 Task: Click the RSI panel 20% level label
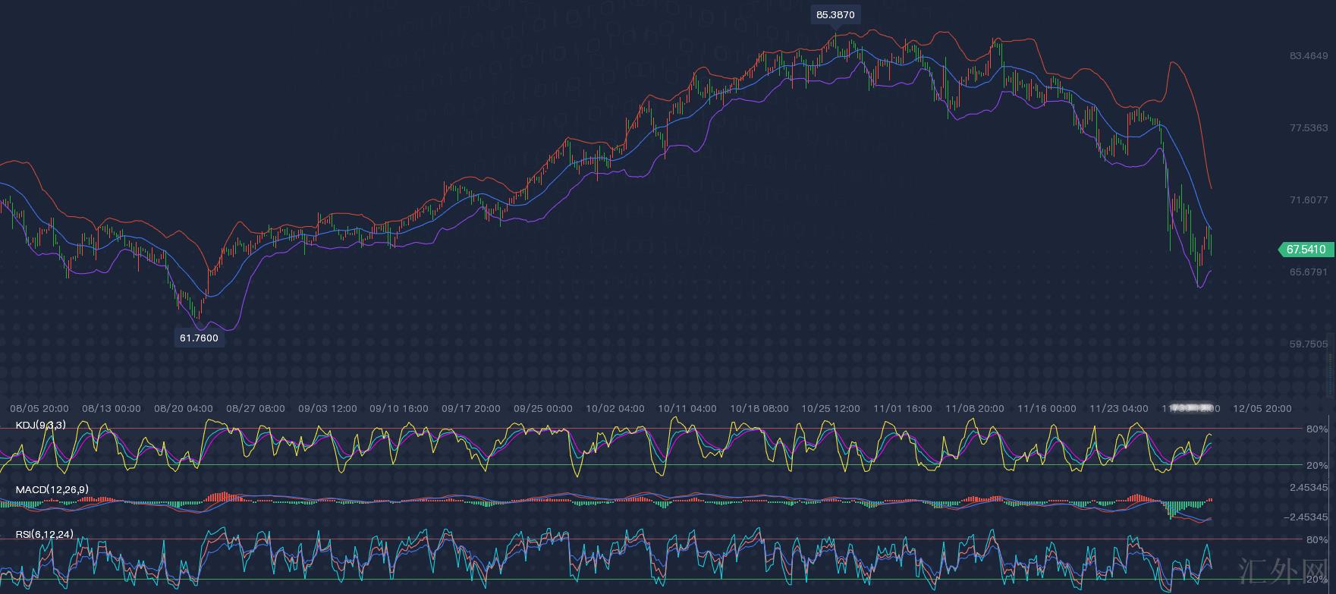(x=1316, y=580)
